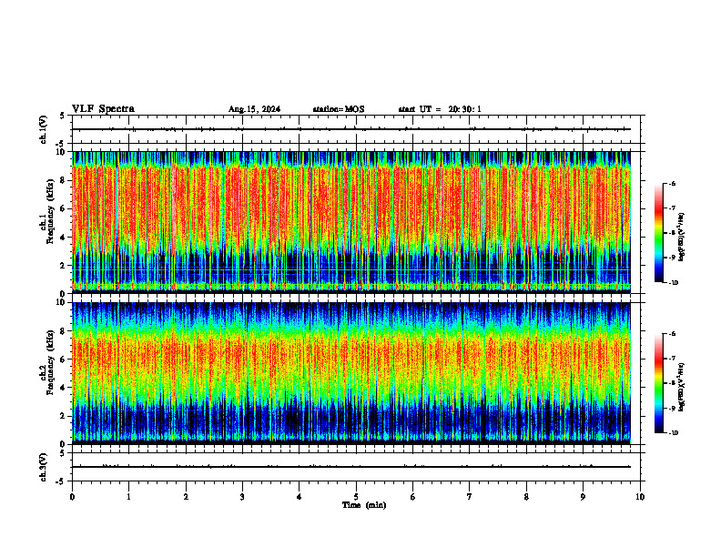
Task: Click the '-10' label on ch.1 color bar
Action: tap(673, 283)
